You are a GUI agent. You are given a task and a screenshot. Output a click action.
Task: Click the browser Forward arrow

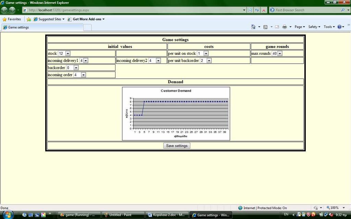pyautogui.click(x=12, y=10)
